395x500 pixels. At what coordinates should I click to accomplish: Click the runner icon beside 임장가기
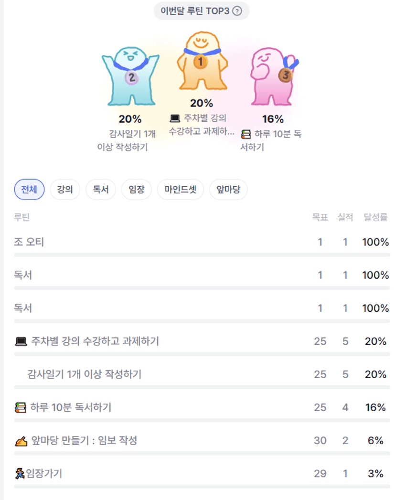pos(20,474)
